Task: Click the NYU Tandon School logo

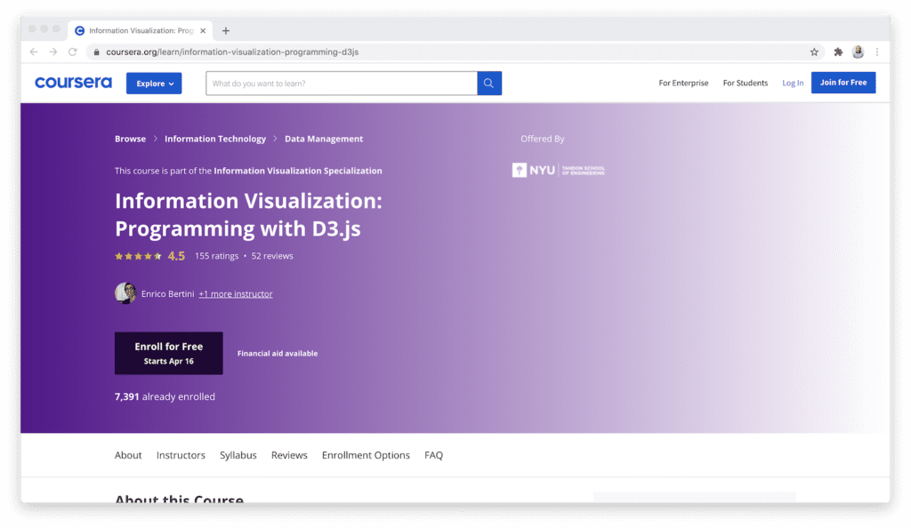Action: [559, 170]
